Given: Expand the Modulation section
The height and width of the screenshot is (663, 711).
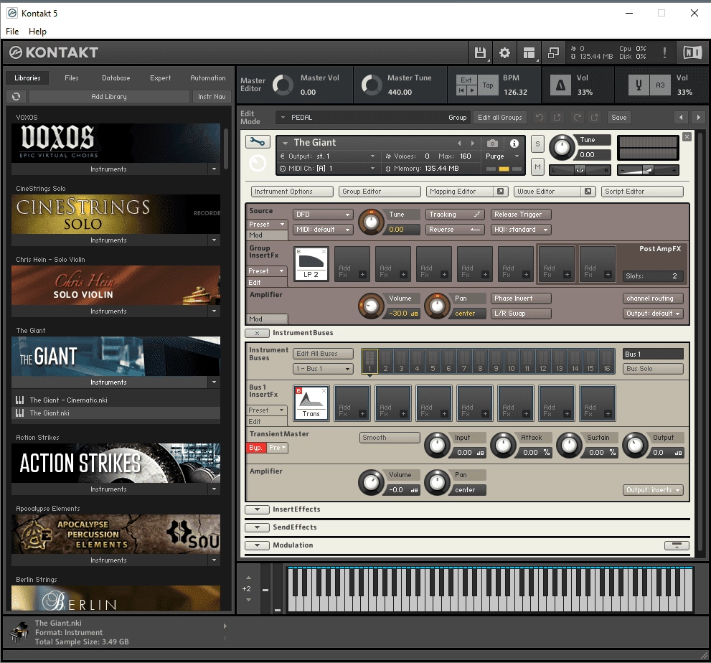Looking at the screenshot, I should [x=257, y=545].
